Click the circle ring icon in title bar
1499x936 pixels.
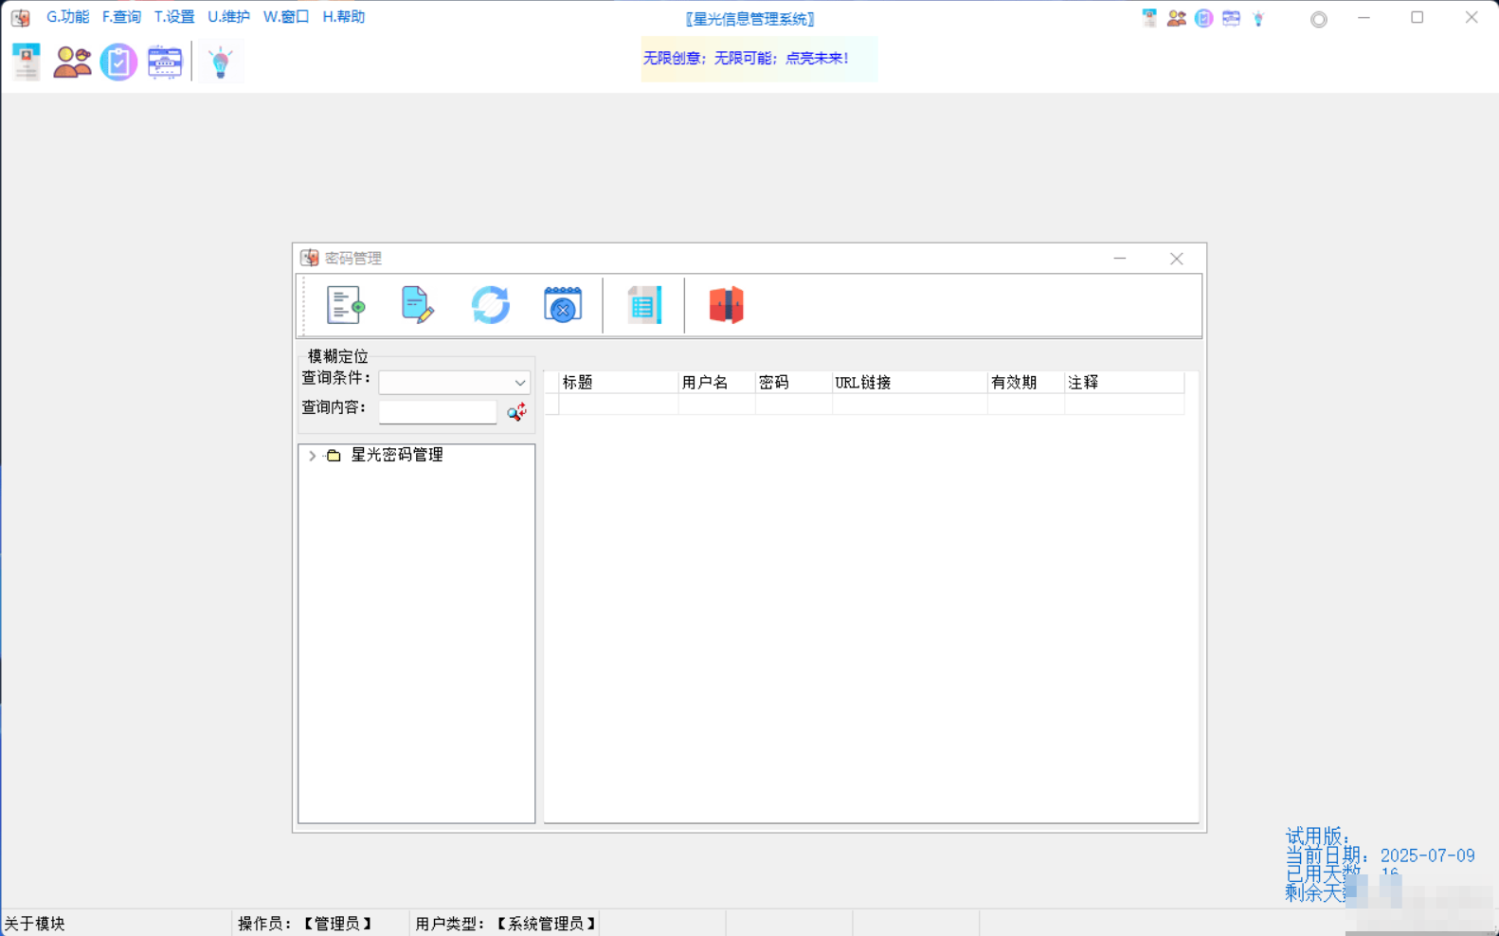1319,19
